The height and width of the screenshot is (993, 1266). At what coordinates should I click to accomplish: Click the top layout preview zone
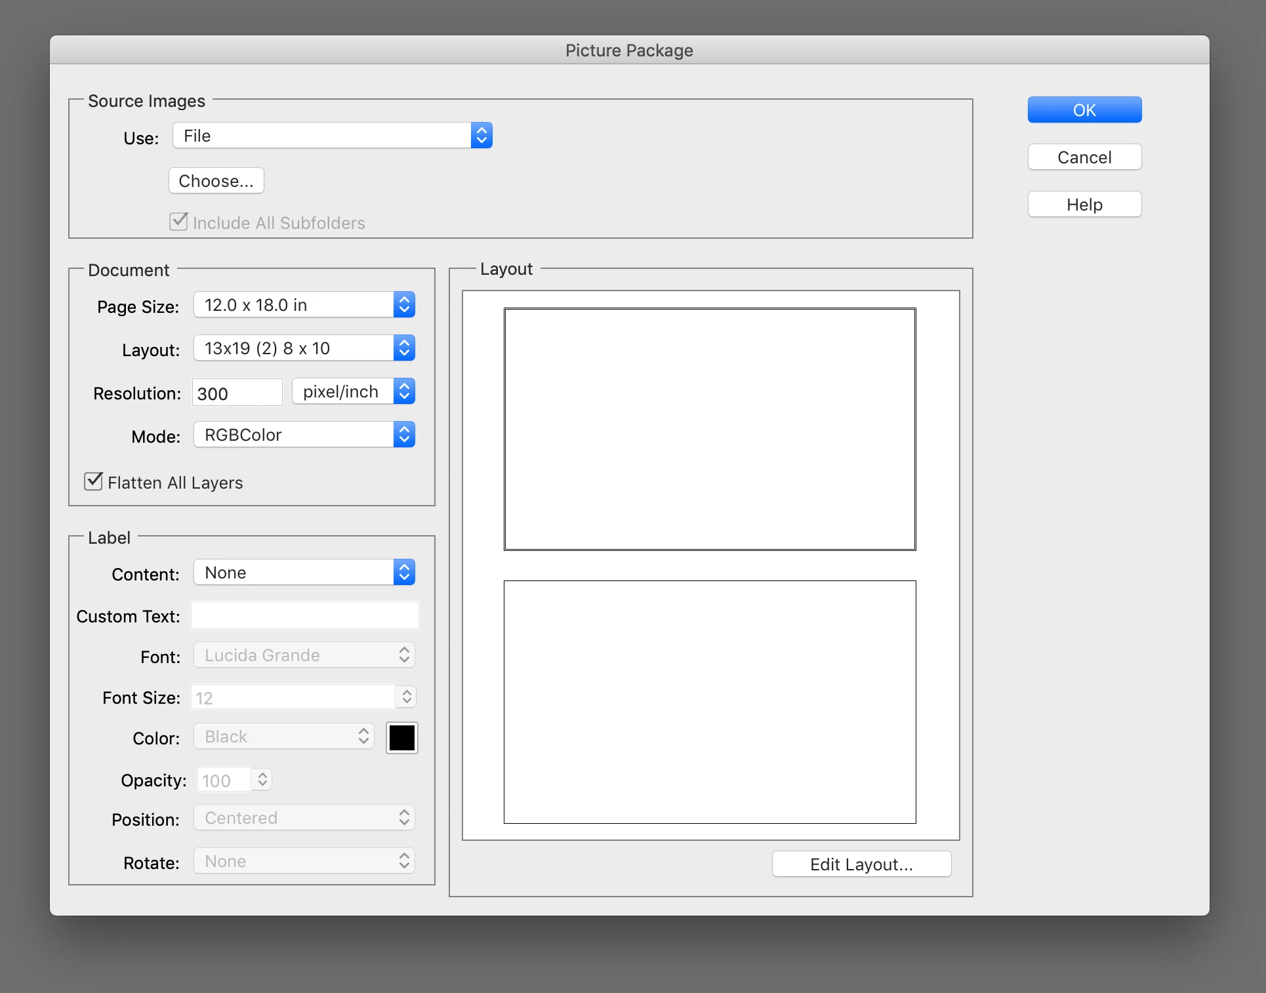pyautogui.click(x=709, y=429)
